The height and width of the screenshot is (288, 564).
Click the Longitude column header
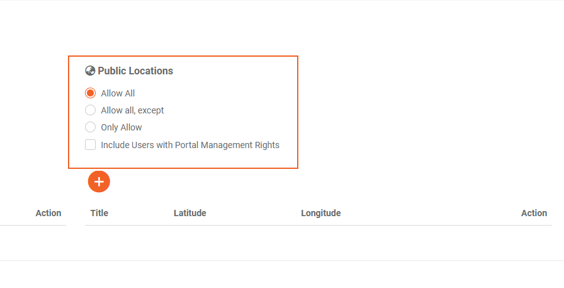[321, 213]
